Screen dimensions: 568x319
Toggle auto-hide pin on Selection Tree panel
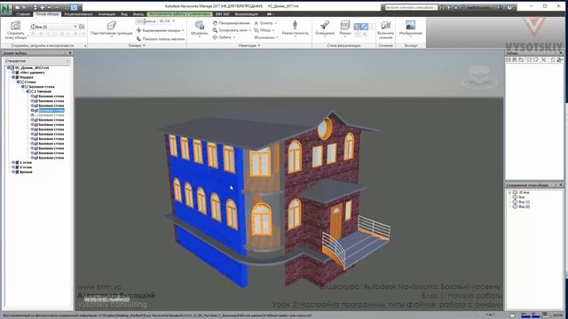coord(65,53)
